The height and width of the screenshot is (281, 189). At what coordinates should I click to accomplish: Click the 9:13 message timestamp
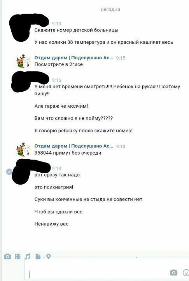pyautogui.click(x=56, y=23)
